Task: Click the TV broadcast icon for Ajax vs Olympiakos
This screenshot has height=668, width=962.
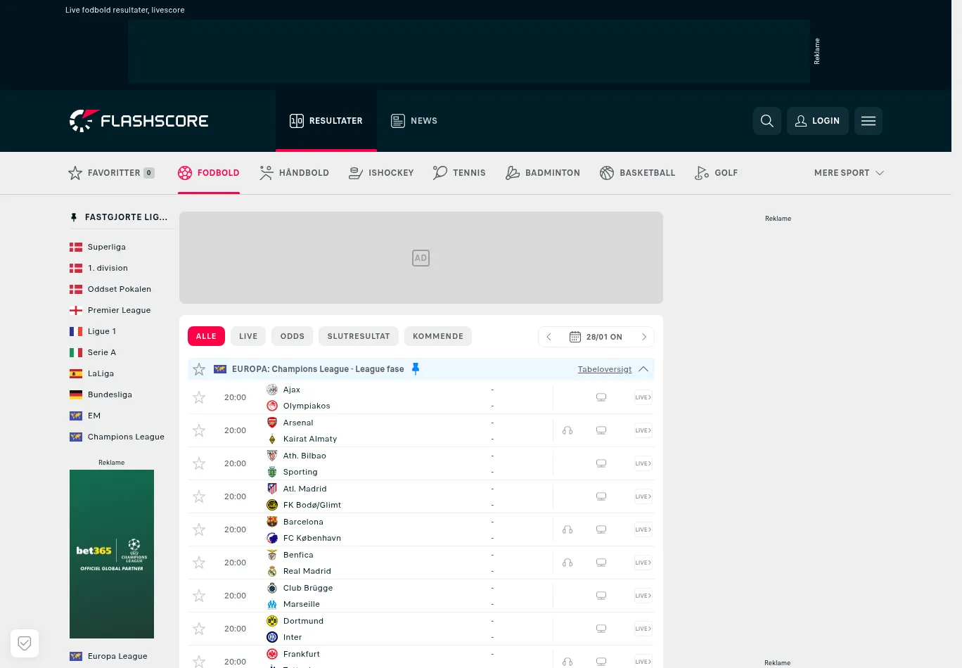Action: tap(601, 397)
